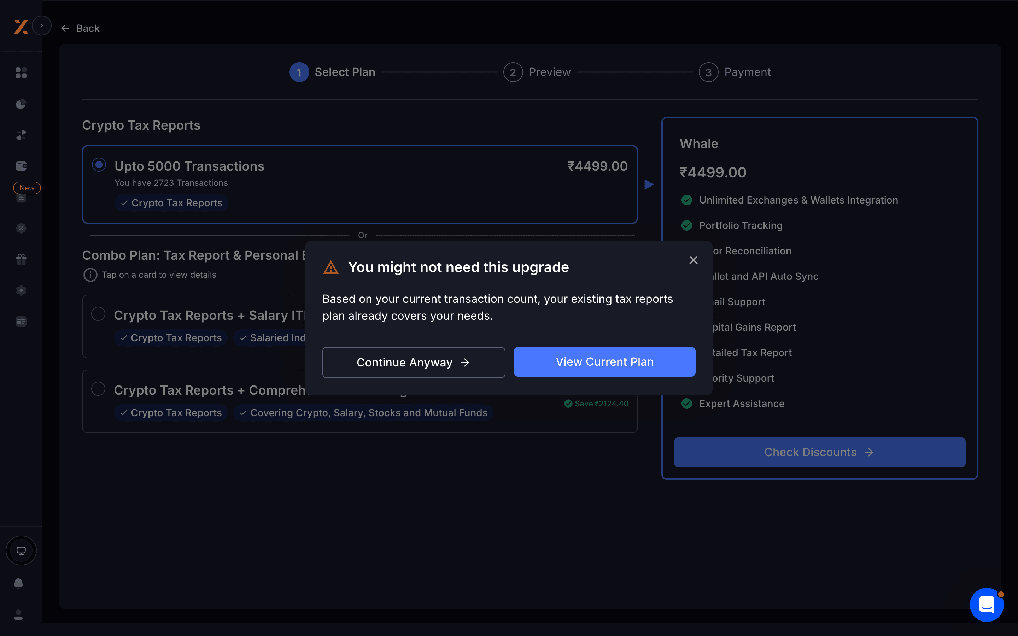Select Crypto Tax Reports + Salary ITR radio
This screenshot has height=636, width=1018.
point(98,314)
